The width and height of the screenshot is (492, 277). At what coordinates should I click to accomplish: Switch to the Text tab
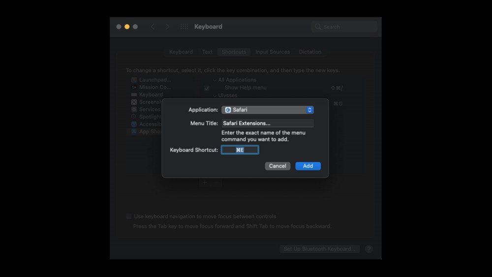click(207, 52)
